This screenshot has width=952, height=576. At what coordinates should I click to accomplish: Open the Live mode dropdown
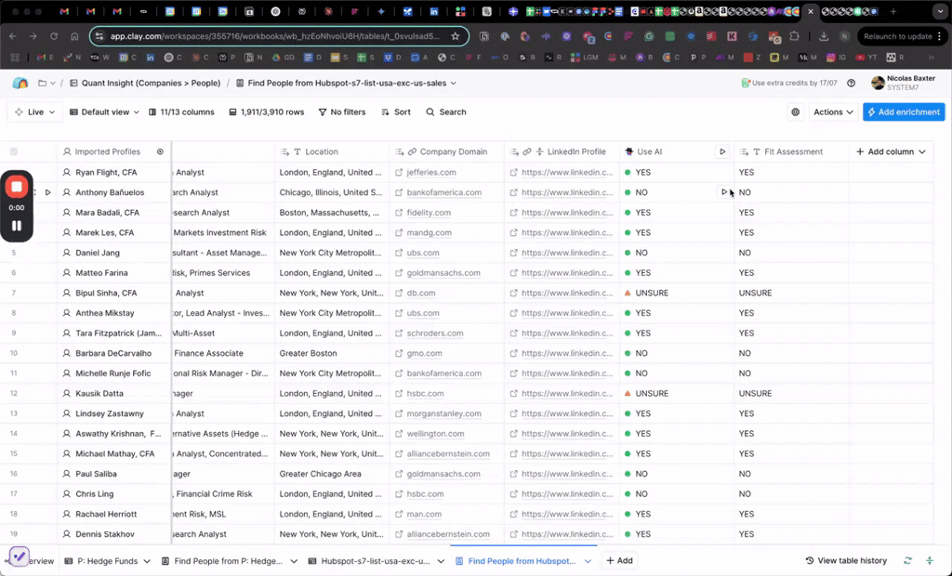click(x=34, y=112)
